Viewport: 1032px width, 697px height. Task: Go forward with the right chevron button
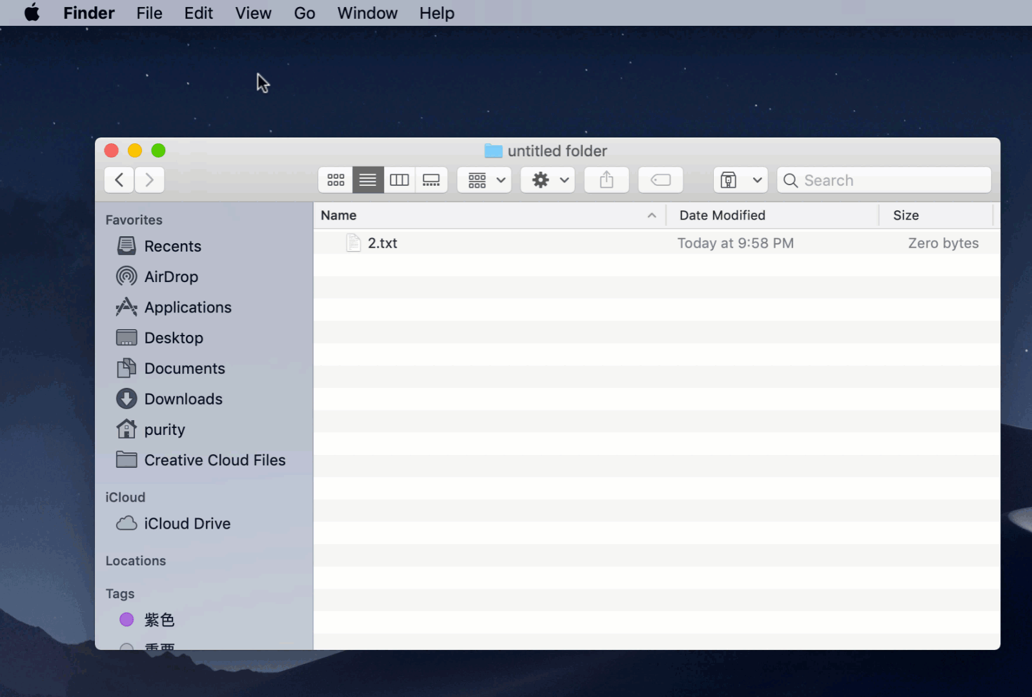point(149,180)
